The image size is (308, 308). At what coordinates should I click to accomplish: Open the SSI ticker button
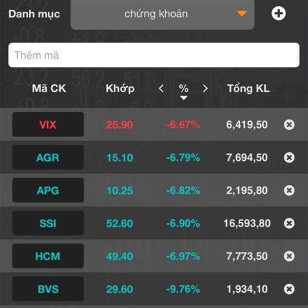(x=48, y=223)
